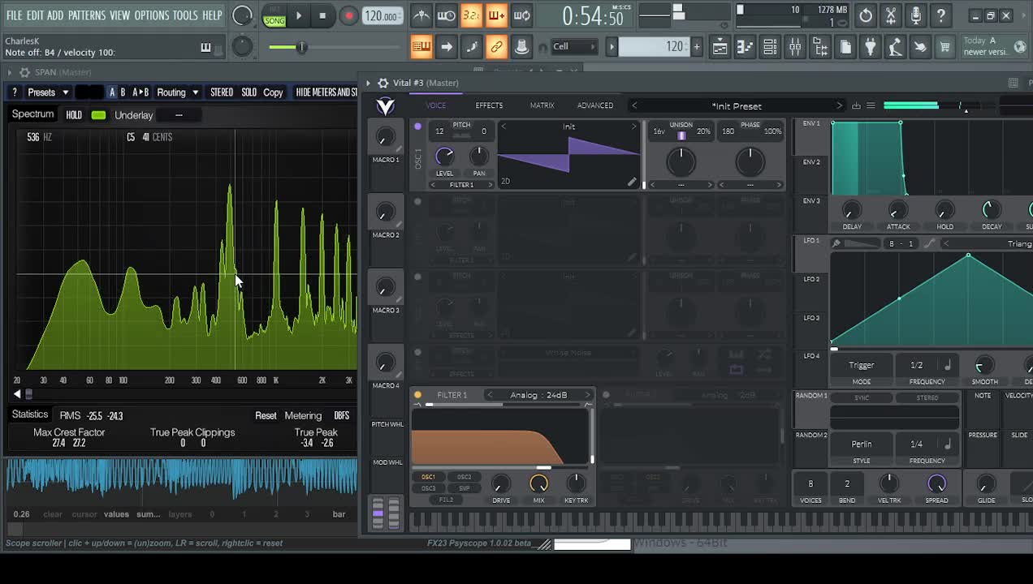Image resolution: width=1033 pixels, height=584 pixels.
Task: Toggle OSC2 input on Filter 1
Action: [465, 477]
